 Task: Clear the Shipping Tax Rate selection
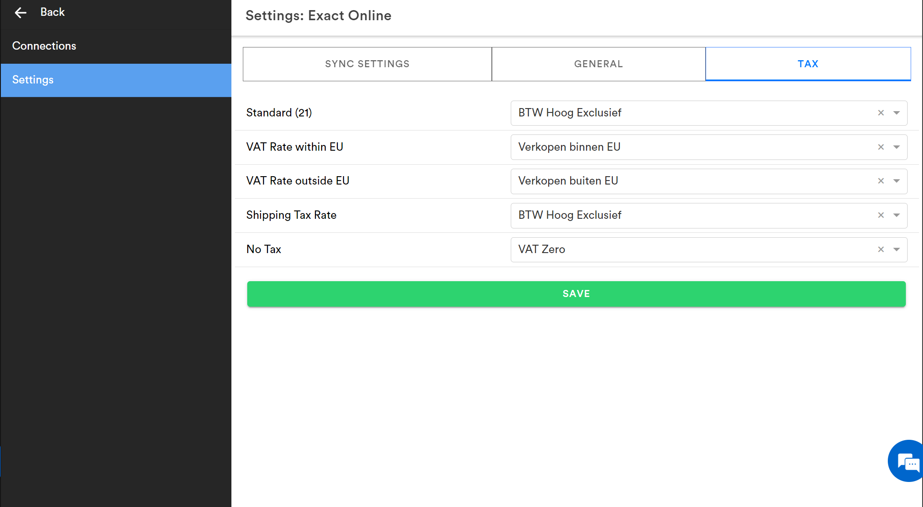pyautogui.click(x=881, y=215)
